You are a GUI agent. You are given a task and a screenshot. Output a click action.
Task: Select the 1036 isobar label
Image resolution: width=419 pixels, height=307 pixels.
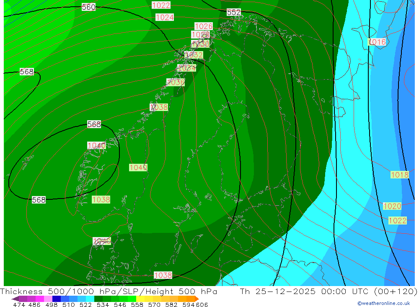(x=175, y=82)
